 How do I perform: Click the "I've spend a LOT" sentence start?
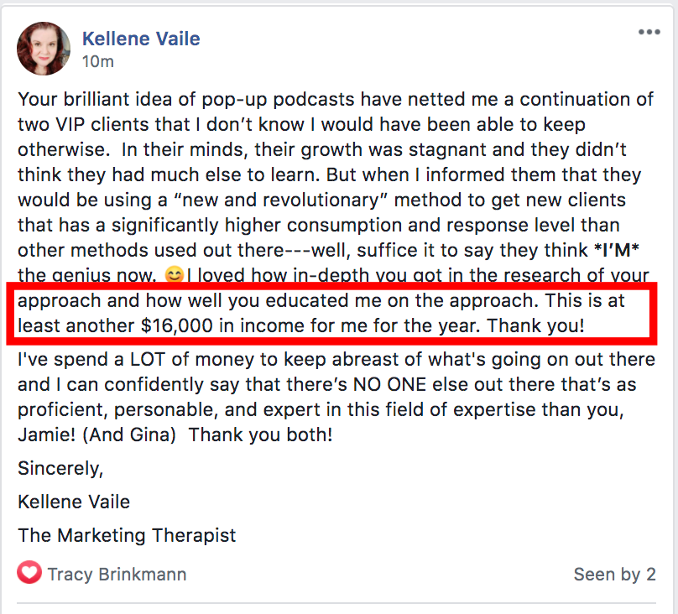click(x=82, y=360)
